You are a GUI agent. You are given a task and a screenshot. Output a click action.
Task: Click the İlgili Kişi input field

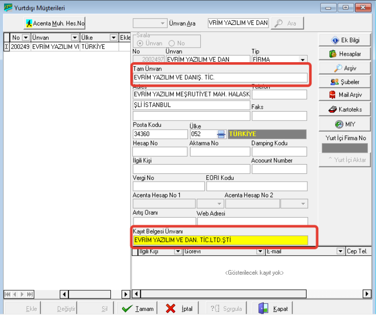pos(191,169)
